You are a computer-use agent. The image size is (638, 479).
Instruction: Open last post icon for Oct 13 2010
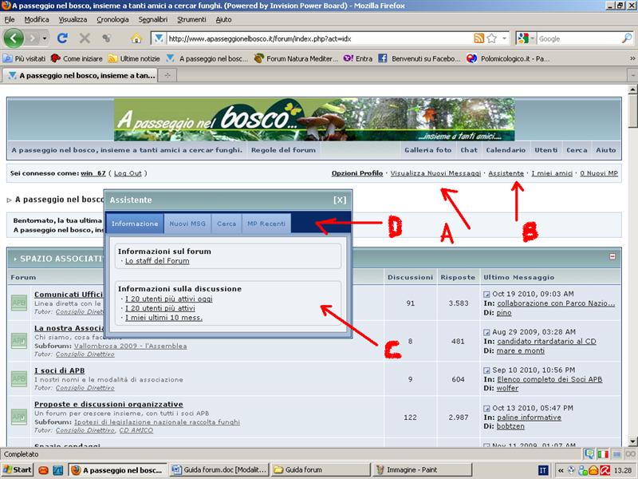(x=486, y=408)
